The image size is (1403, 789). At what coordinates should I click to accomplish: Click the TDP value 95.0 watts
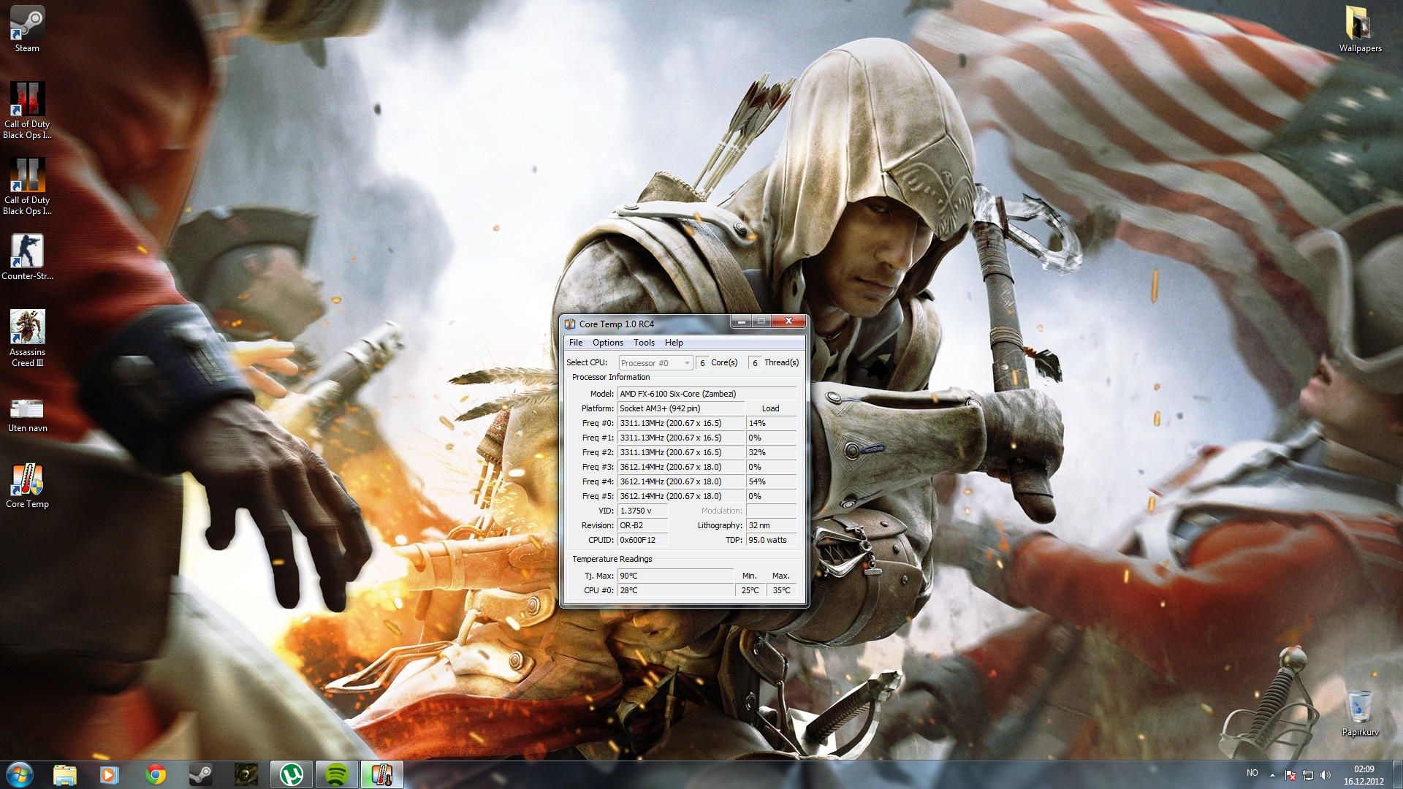tap(771, 540)
